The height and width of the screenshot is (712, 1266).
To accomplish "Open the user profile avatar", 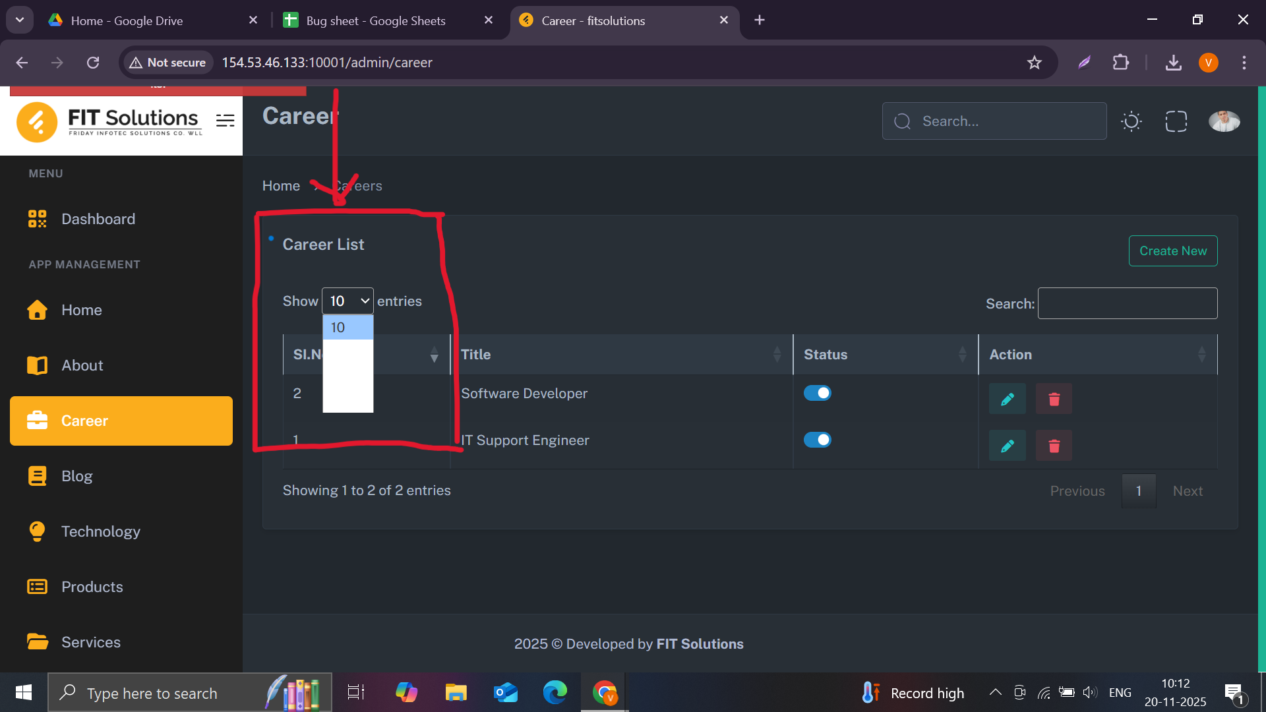I will click(1224, 121).
